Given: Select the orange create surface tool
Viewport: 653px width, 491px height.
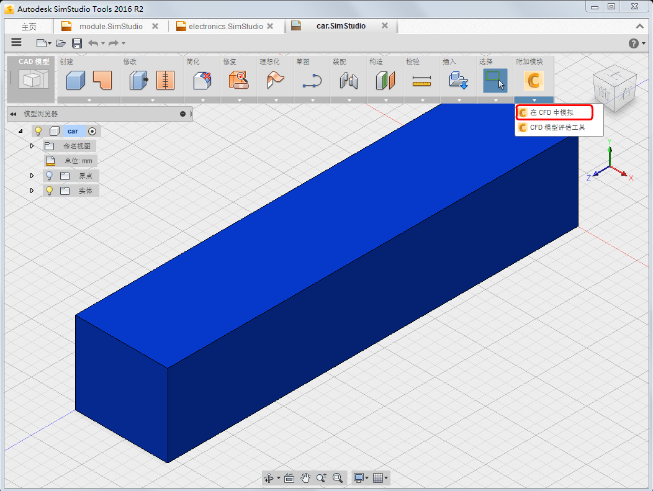Looking at the screenshot, I should point(102,80).
